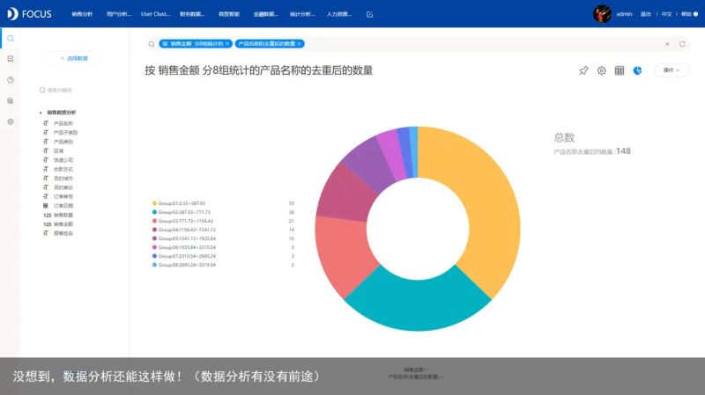
Task: Toggle the Group01 legend entry
Action: coord(179,203)
